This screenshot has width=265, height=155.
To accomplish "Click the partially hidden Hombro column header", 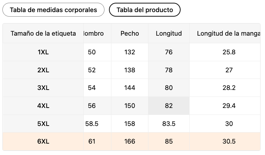I will [94, 33].
